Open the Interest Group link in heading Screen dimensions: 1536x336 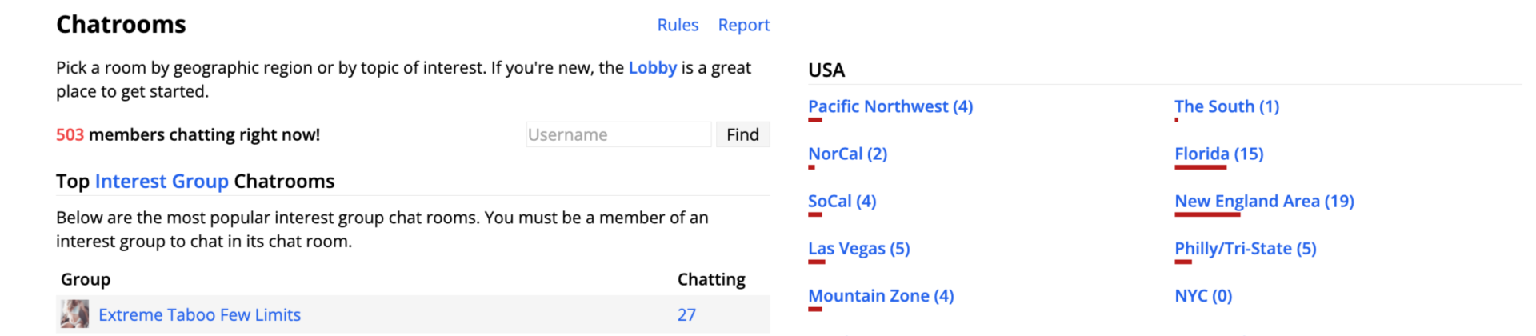tap(162, 182)
